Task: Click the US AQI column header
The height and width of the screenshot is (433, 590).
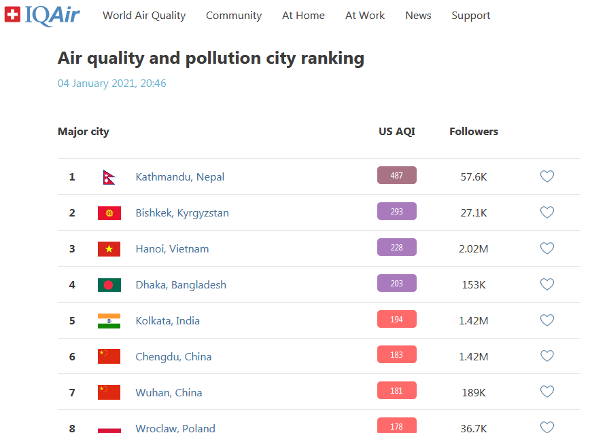Action: point(397,132)
